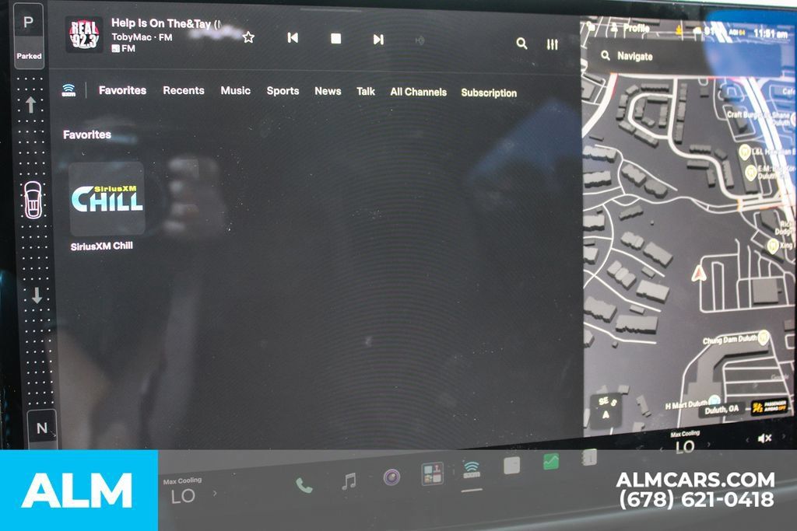The height and width of the screenshot is (531, 797).
Task: Tap the Passenger Airbag Off indicator
Action: tap(770, 407)
